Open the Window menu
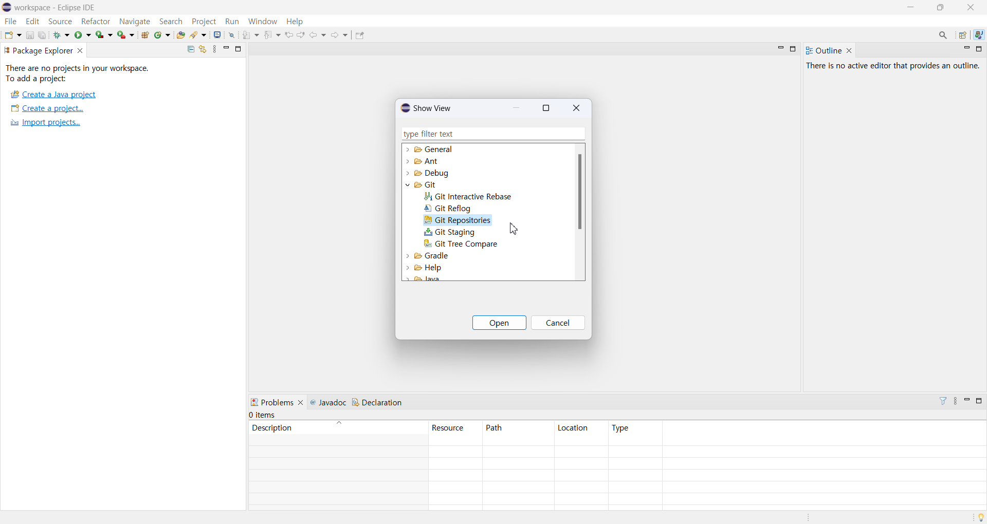Viewport: 987px width, 524px height. pyautogui.click(x=263, y=22)
